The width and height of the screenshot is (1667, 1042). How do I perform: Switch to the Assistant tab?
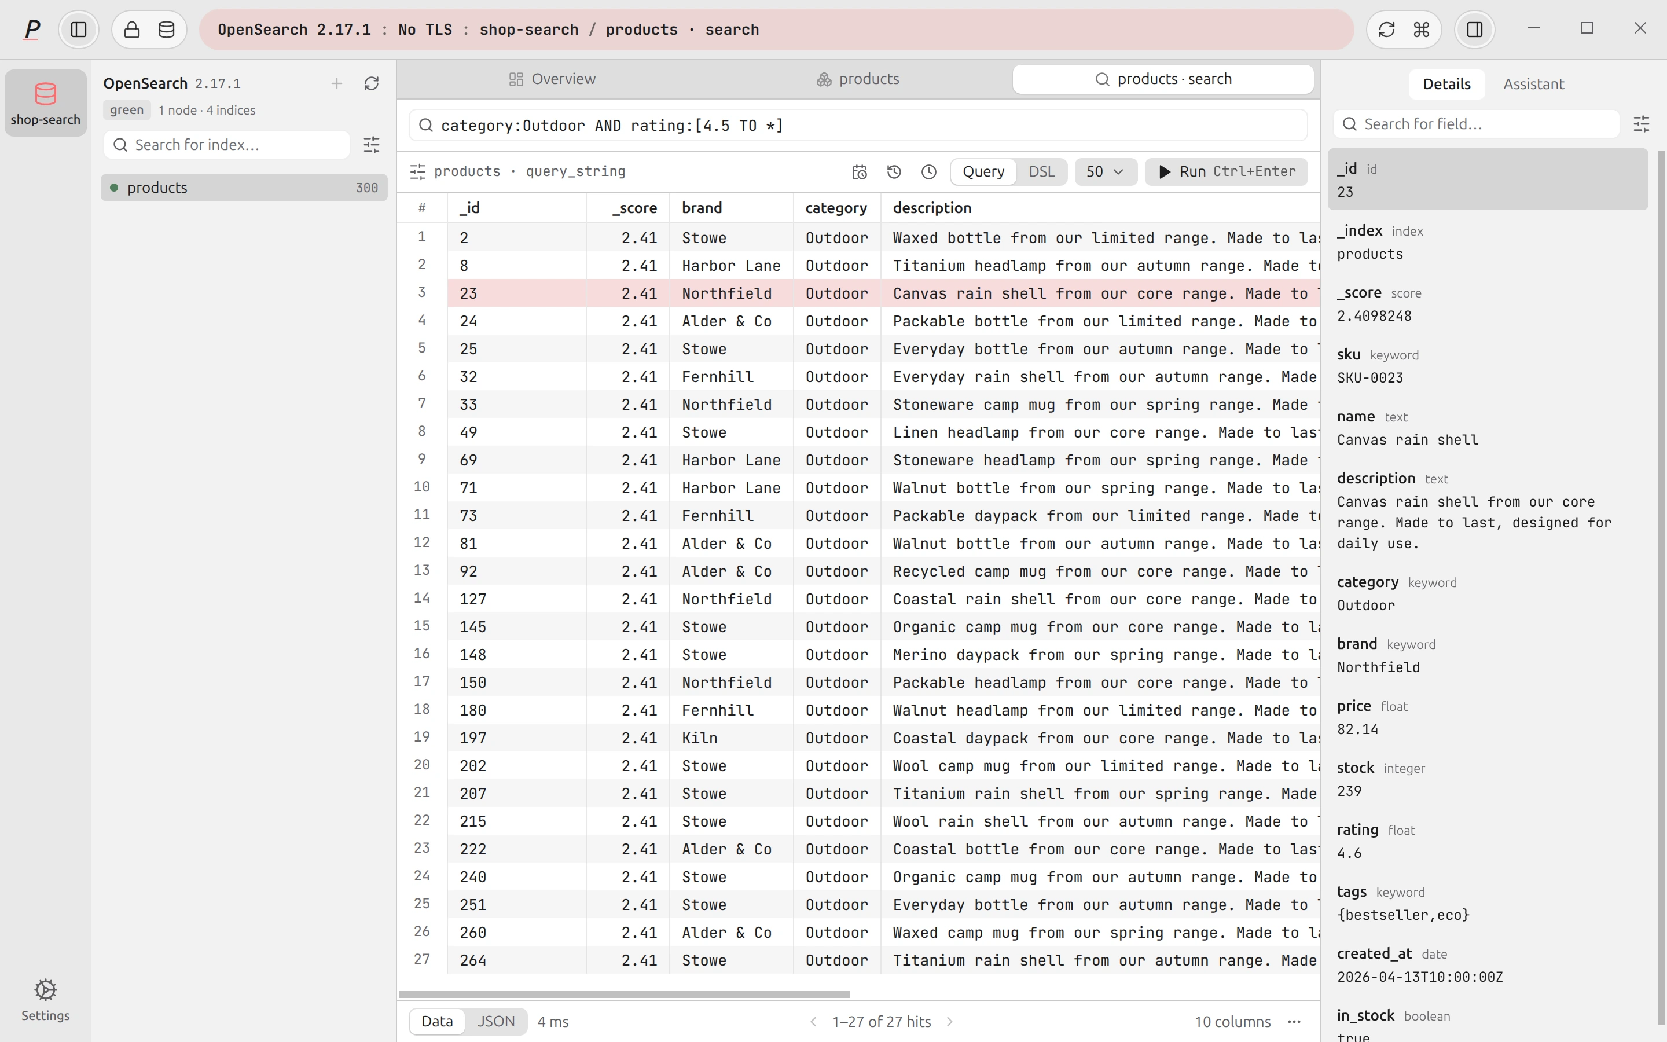pos(1533,84)
